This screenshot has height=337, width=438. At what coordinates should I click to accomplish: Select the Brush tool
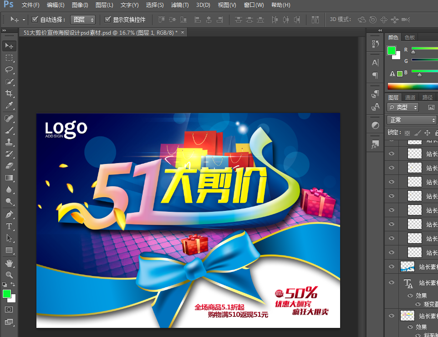click(x=9, y=130)
